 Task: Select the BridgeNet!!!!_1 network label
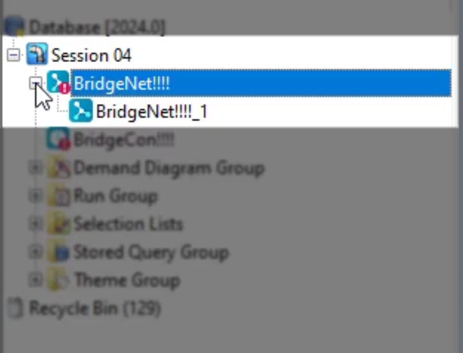152,111
